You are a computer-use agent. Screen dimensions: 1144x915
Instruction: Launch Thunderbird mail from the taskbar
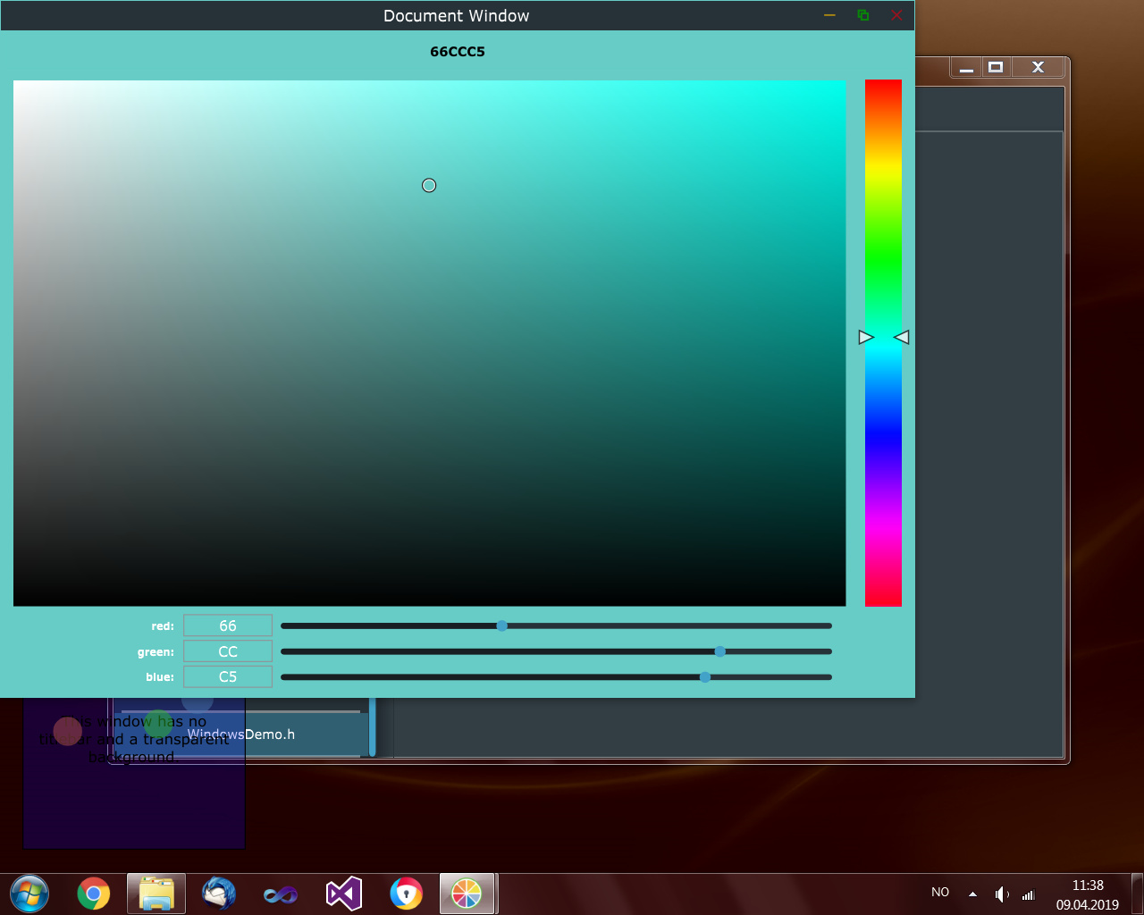[218, 894]
